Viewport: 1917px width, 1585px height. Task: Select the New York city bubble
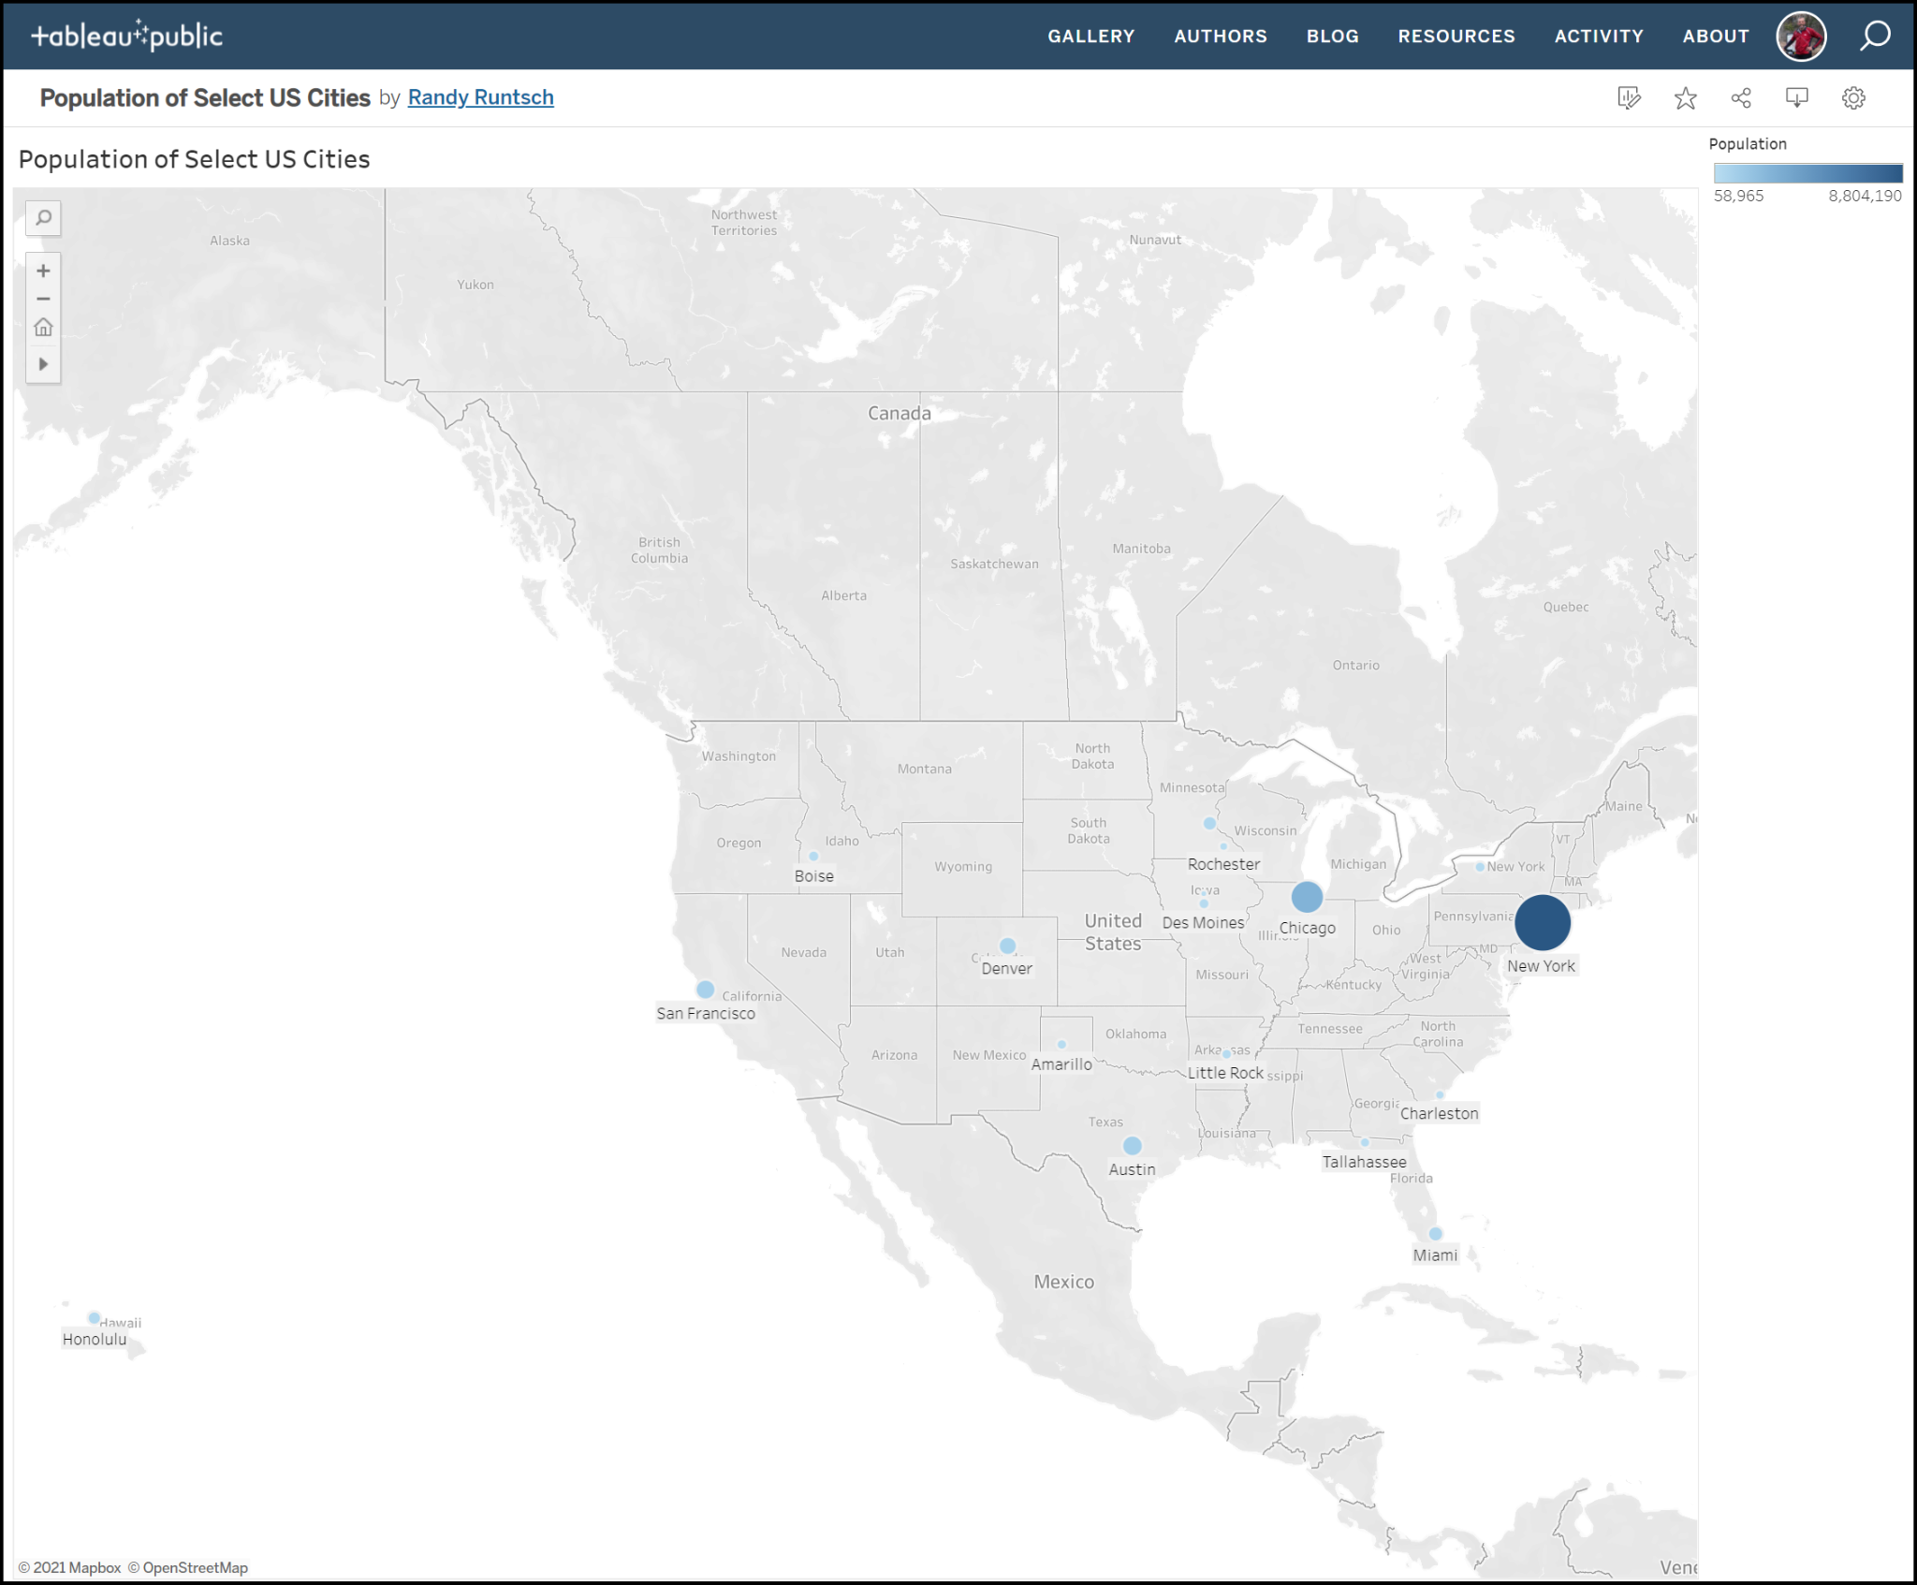pos(1542,922)
